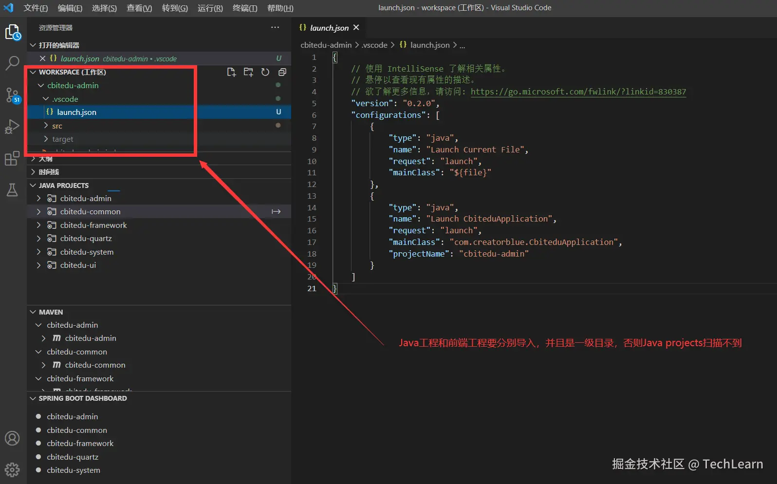This screenshot has width=777, height=484.
Task: Refresh the workspace explorer
Action: (265, 72)
